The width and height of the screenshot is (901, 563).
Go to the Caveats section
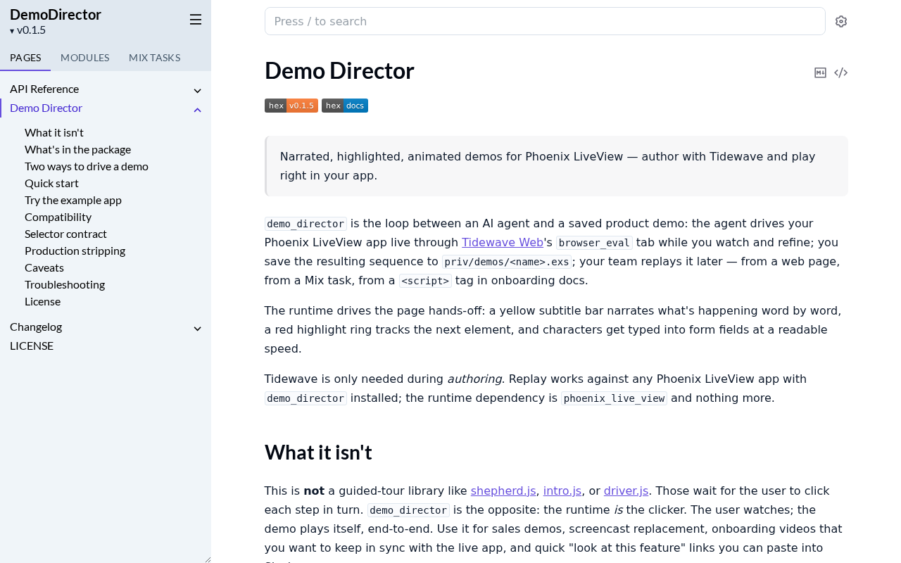[44, 267]
